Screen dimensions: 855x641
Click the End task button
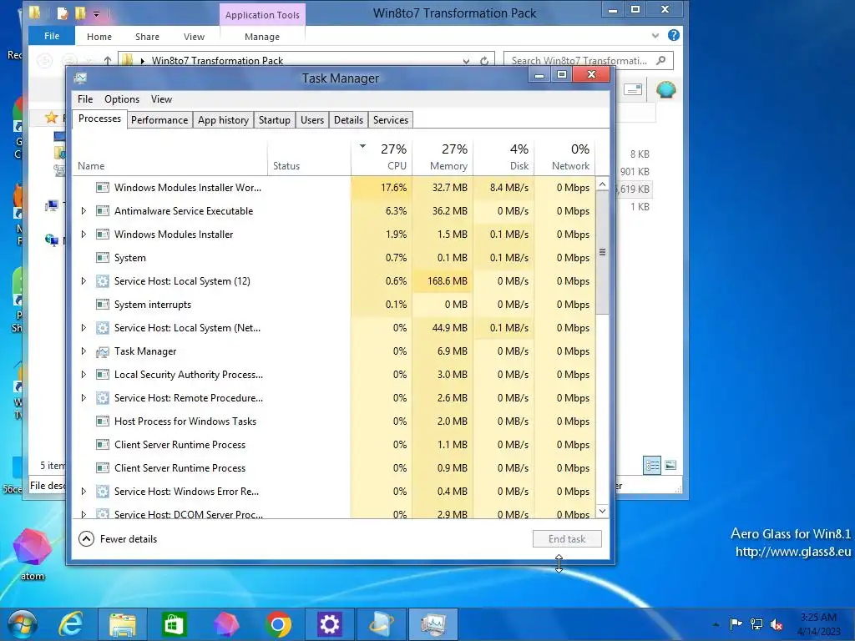(567, 539)
